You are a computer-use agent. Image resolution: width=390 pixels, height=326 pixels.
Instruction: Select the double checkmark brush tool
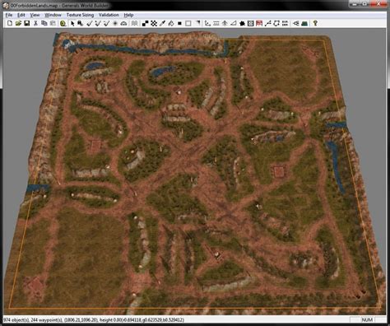98,24
